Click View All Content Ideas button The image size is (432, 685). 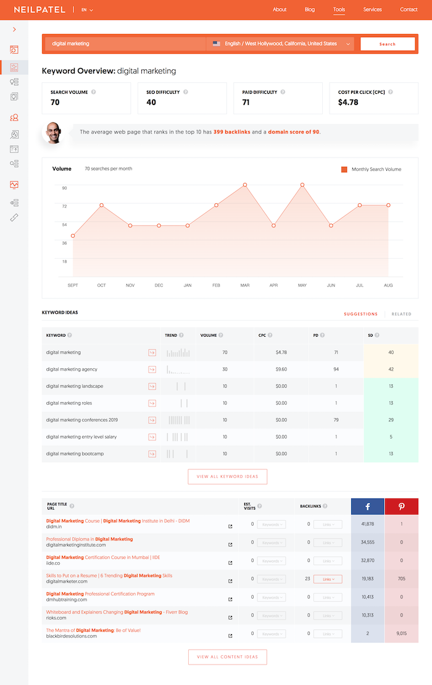(227, 657)
